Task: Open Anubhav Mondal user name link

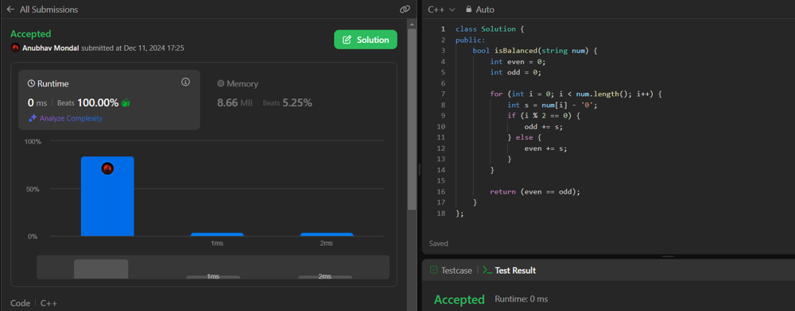Action: point(51,48)
